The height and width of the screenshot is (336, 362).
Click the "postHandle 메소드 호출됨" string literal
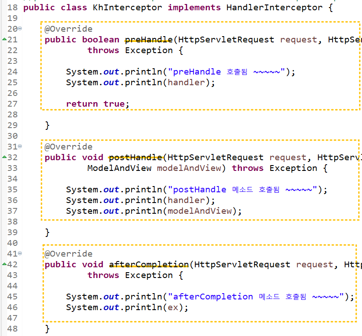[243, 190]
